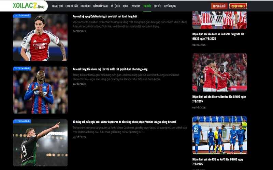Click the 02/08/2025 date under Calafiori article
The width and height of the screenshot is (273, 170).
[x=79, y=31]
